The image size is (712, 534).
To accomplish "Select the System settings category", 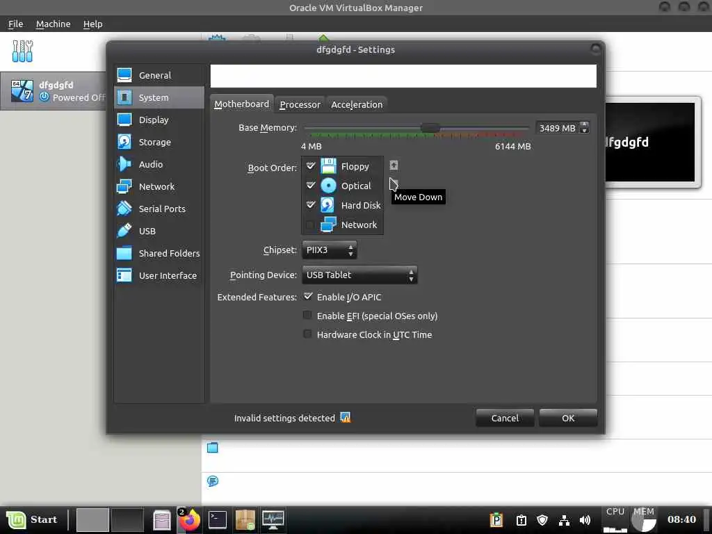I will coord(159,97).
